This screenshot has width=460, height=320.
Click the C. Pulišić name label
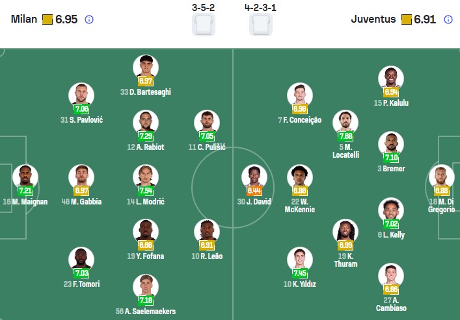tap(206, 147)
